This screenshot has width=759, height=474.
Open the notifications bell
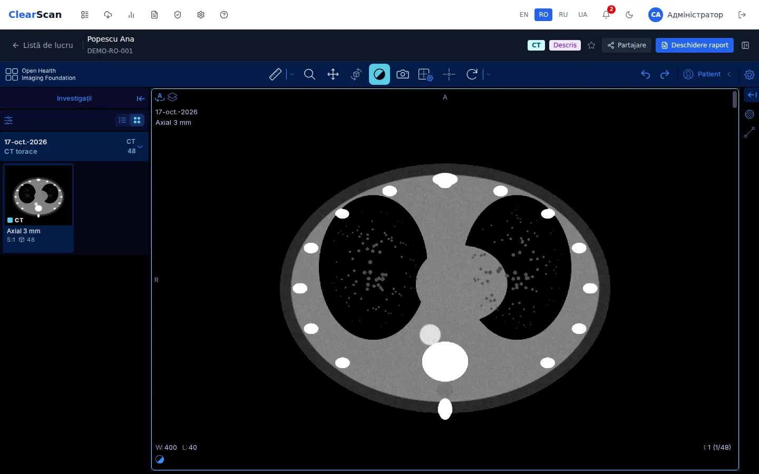coord(606,15)
